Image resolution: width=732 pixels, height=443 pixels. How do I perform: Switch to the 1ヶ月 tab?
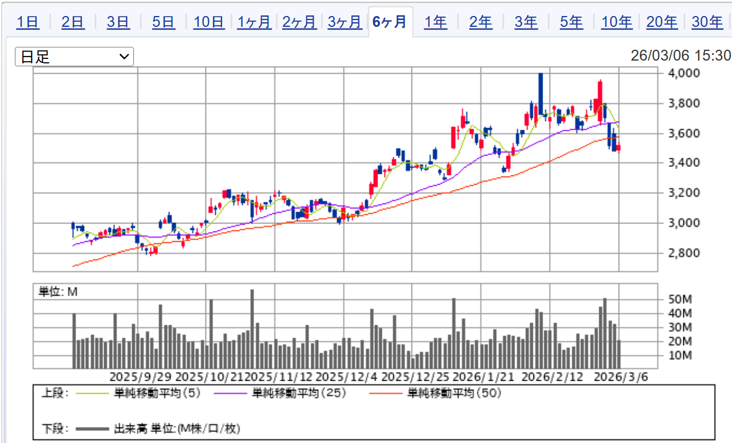point(254,22)
